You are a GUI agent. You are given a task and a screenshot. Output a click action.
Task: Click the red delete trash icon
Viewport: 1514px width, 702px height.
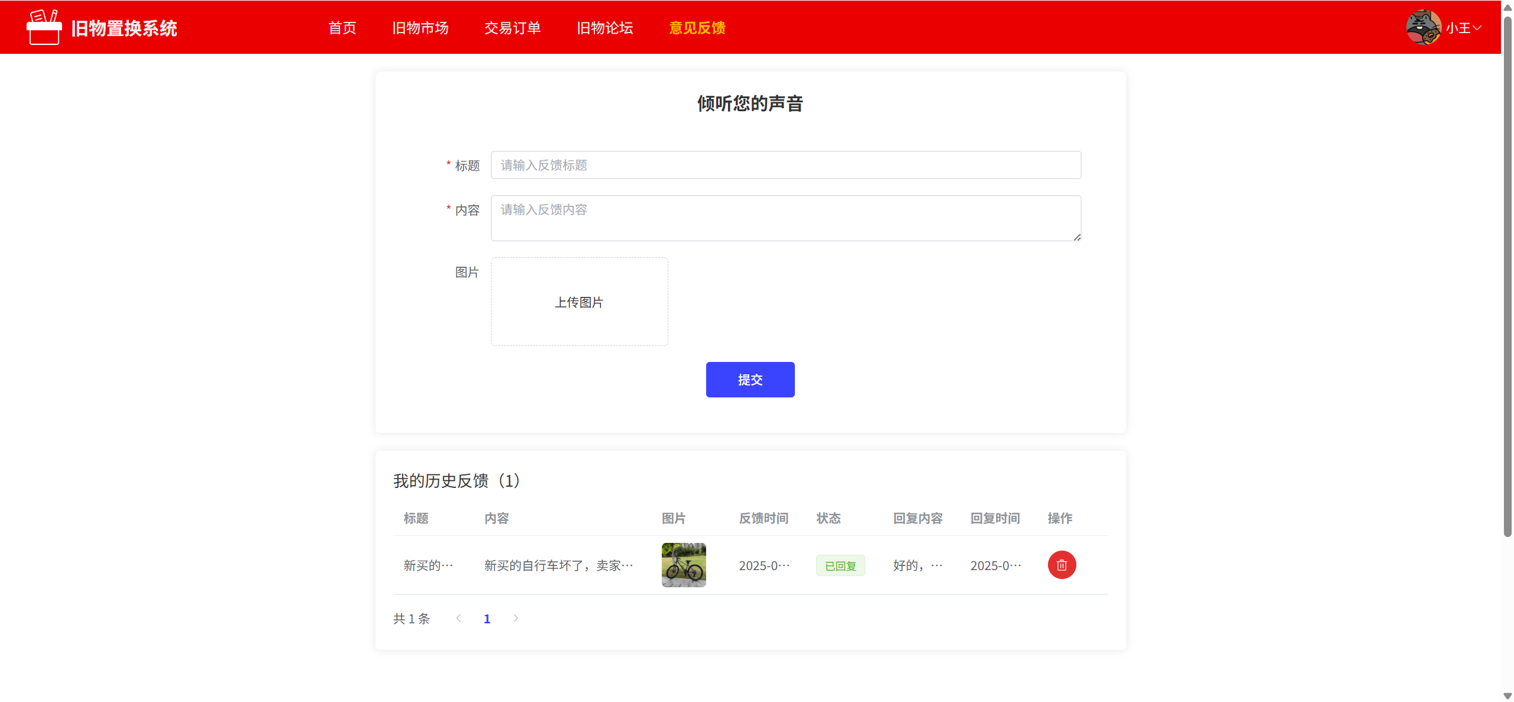pyautogui.click(x=1062, y=565)
